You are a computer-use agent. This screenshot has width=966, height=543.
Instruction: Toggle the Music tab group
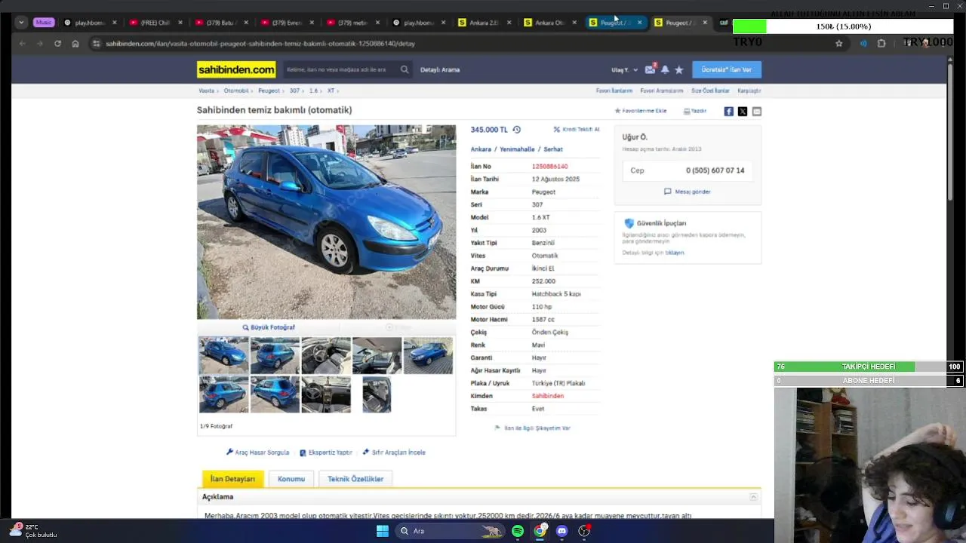(x=44, y=23)
